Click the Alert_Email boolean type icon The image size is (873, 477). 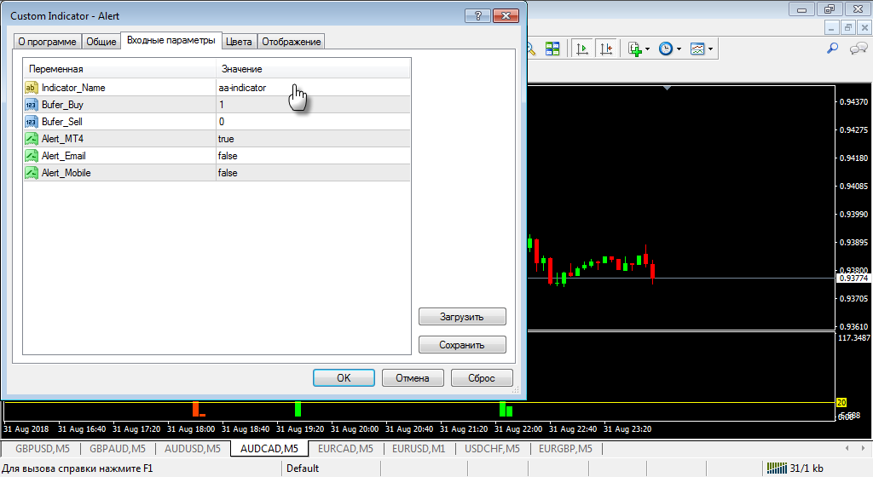click(x=32, y=156)
